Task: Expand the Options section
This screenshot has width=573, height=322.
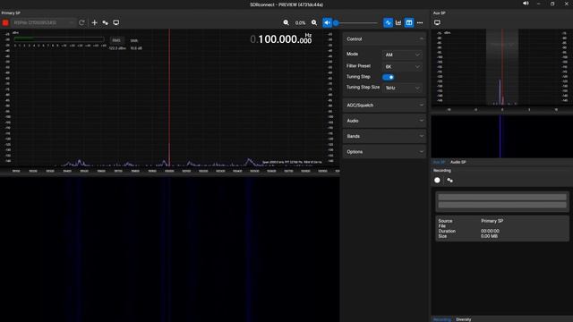Action: pos(384,151)
